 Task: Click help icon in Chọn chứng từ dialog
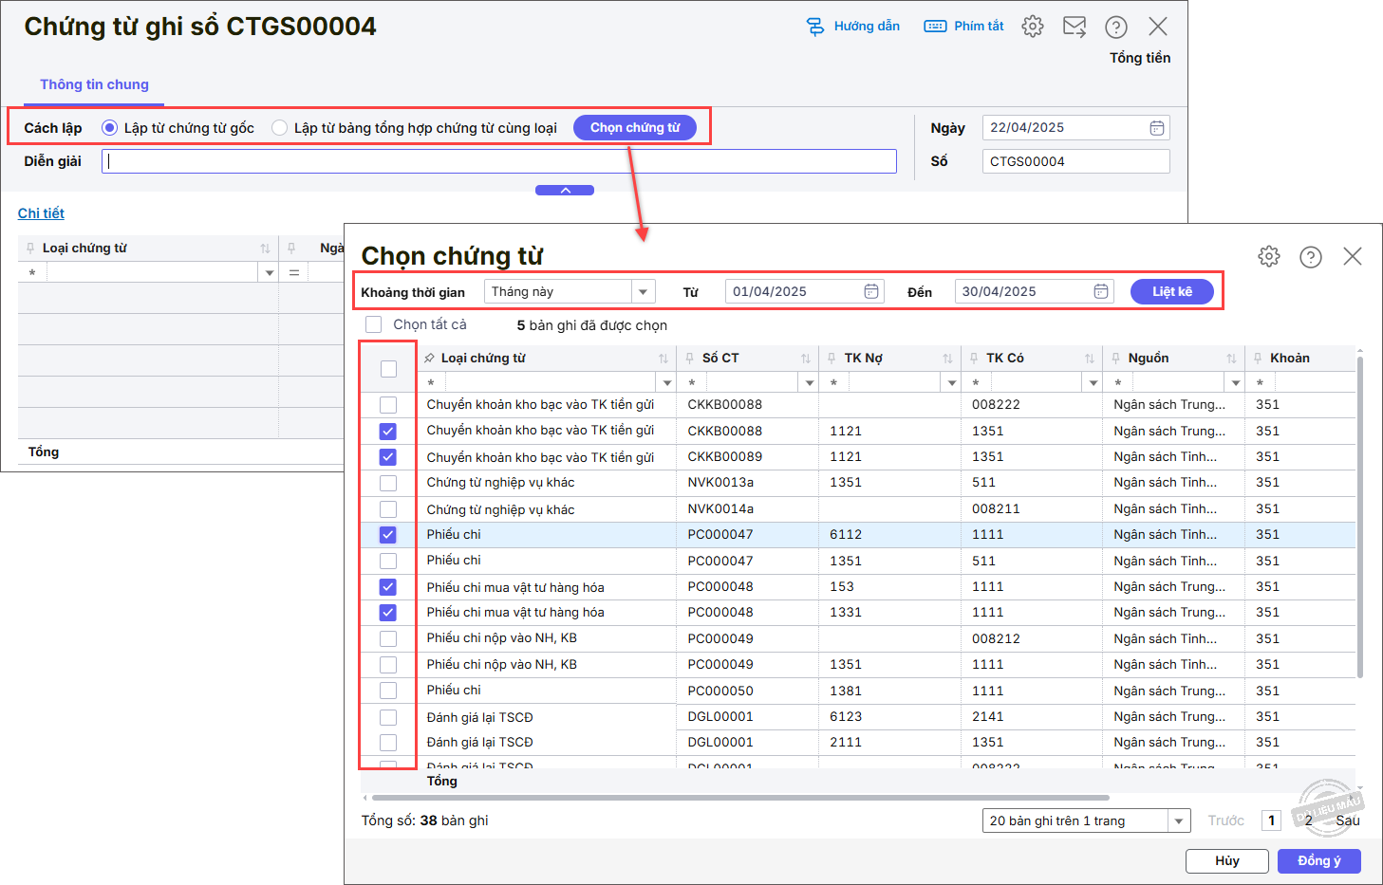click(x=1311, y=257)
